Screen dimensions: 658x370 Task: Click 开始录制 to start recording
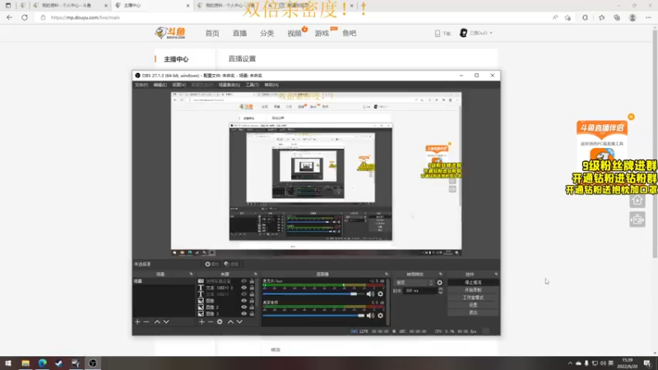click(x=473, y=290)
